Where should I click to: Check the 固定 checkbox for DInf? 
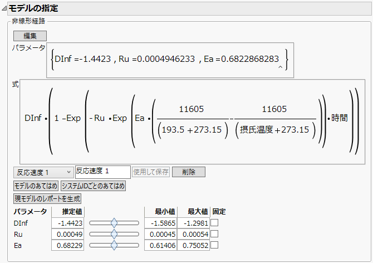(x=214, y=223)
